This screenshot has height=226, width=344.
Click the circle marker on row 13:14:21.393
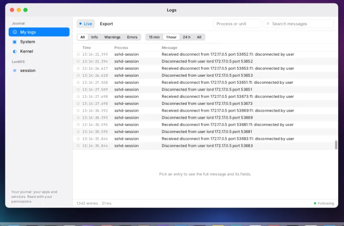pyautogui.click(x=78, y=54)
